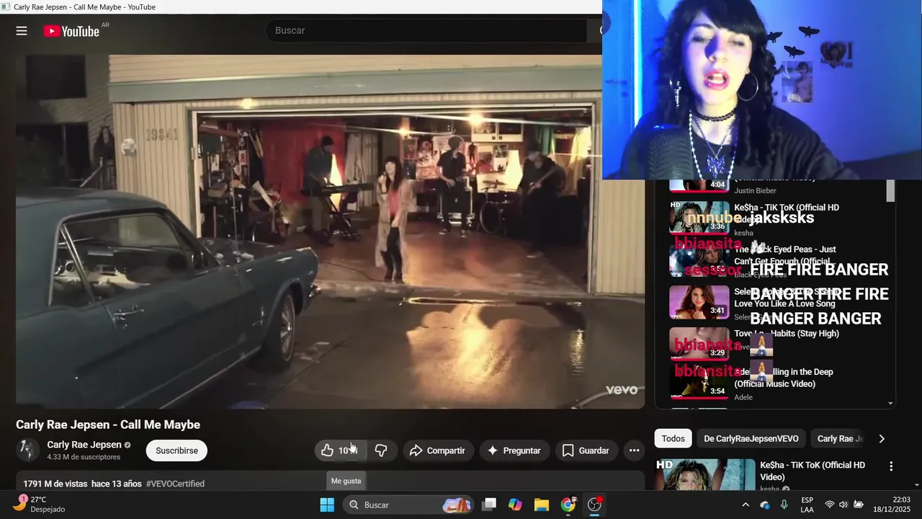Play Tove Lo Habits thumbnail 3:29

[x=699, y=344]
